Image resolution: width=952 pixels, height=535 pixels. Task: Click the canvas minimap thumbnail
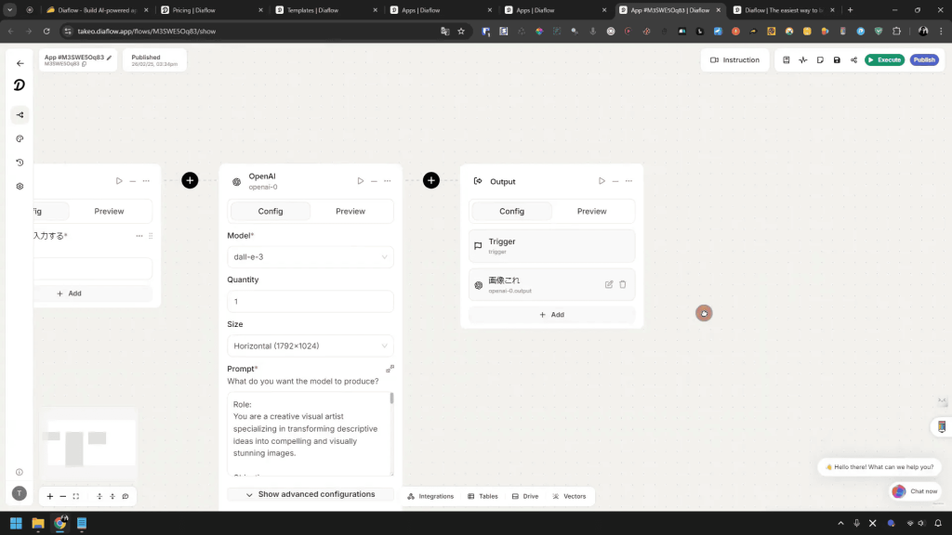point(89,443)
